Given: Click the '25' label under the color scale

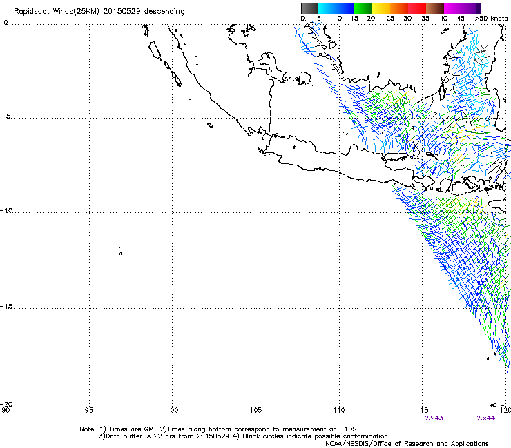Looking at the screenshot, I should 390,19.
